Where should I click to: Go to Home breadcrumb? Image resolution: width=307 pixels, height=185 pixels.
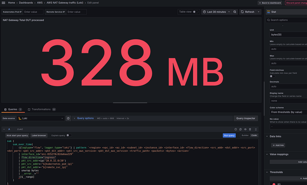click(x=12, y=3)
